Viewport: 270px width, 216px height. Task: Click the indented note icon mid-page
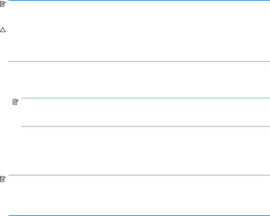[x=15, y=102]
